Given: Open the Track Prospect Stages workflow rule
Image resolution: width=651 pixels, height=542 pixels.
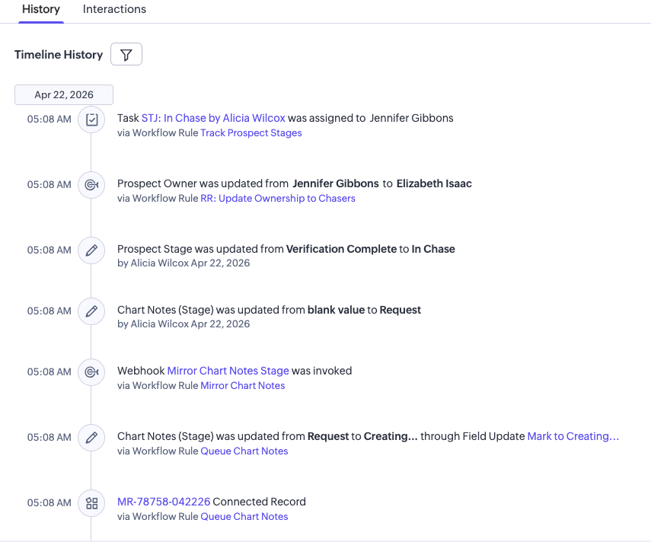Looking at the screenshot, I should (251, 133).
